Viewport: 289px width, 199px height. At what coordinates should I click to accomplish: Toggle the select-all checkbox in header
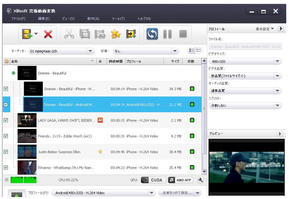6,61
